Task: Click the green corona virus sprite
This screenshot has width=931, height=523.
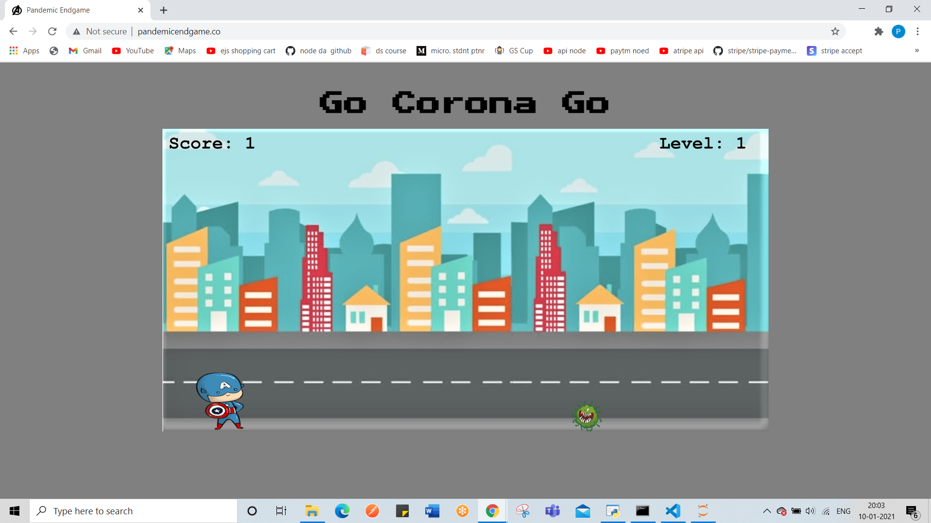Action: tap(586, 416)
